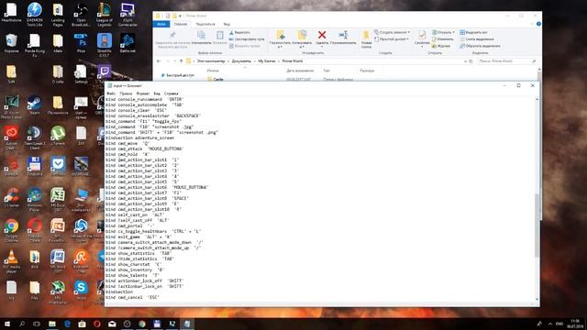Click Cut in Explorer ribbon

coord(239,32)
